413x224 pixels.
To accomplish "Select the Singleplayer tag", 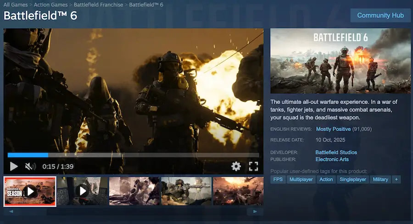I will click(353, 180).
